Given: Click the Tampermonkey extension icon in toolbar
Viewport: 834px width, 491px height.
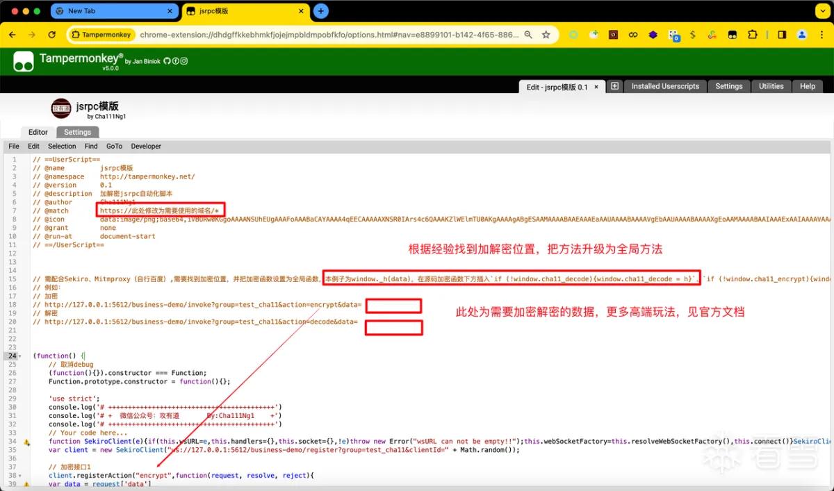Looking at the screenshot, I should (x=733, y=35).
